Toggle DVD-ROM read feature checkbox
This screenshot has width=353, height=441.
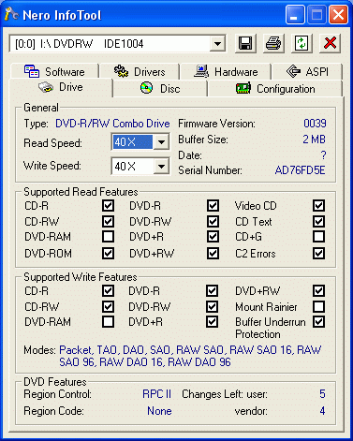[x=108, y=254]
